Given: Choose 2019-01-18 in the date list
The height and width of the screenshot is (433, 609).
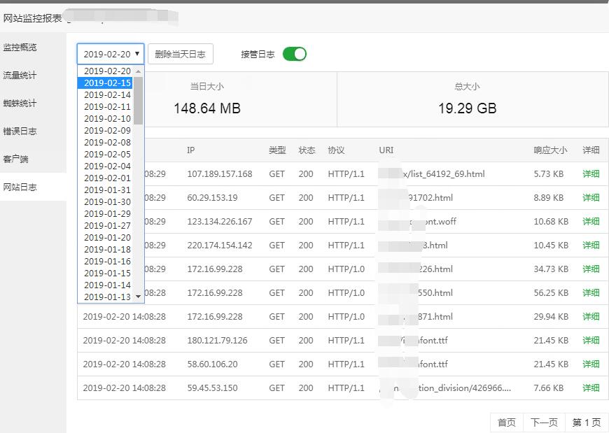Looking at the screenshot, I should (105, 250).
